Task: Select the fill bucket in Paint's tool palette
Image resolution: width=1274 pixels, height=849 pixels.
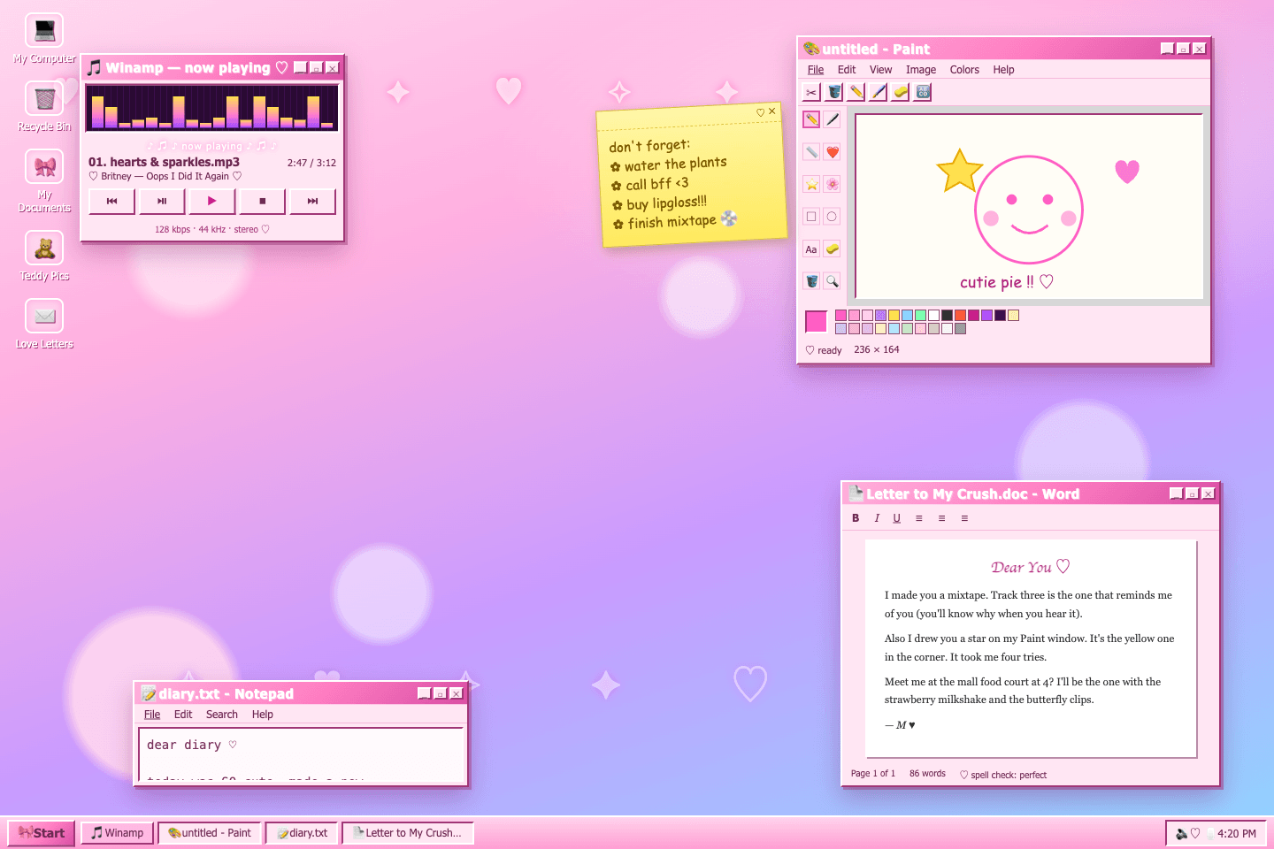Action: 811,281
